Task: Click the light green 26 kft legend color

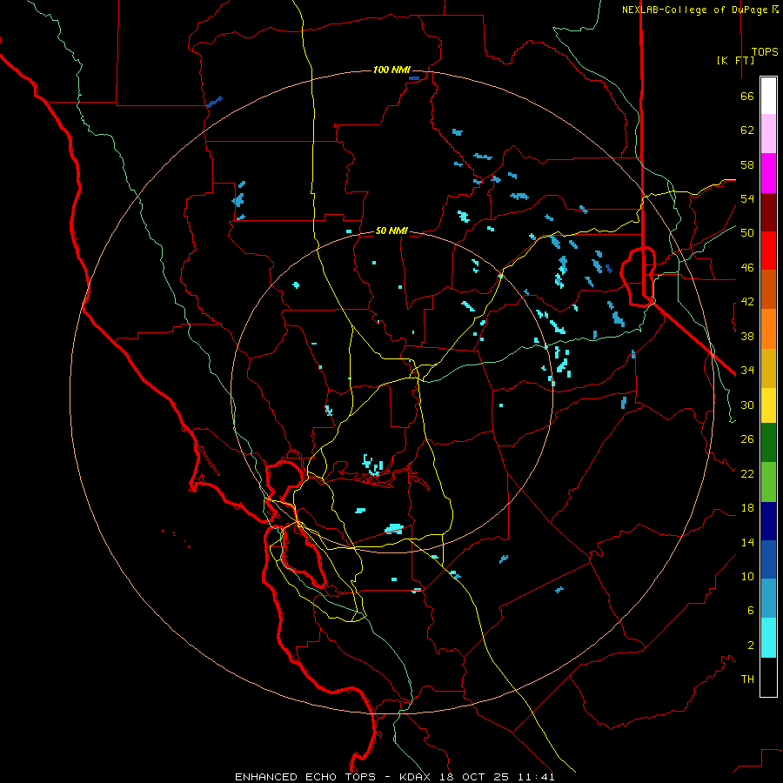Action: coord(768,482)
